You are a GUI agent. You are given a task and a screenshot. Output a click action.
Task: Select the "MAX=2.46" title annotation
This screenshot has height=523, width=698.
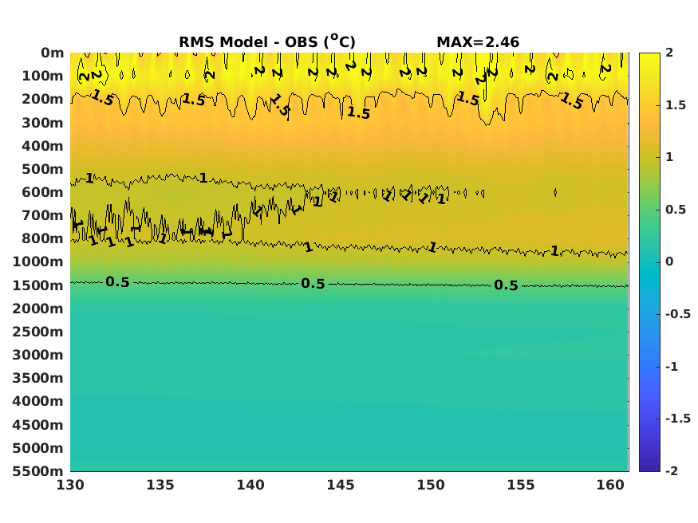click(478, 42)
